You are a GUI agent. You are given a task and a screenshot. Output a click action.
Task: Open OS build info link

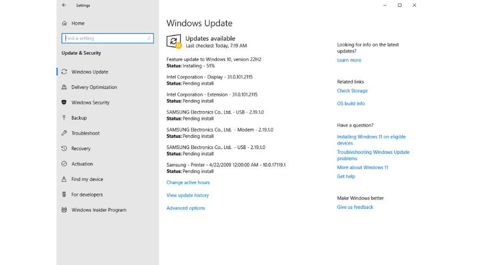click(351, 103)
